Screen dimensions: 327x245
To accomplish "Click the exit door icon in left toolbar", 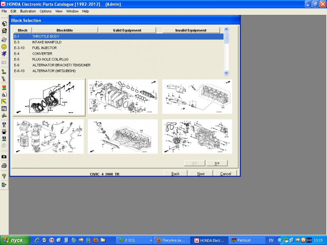I will point(4,185).
